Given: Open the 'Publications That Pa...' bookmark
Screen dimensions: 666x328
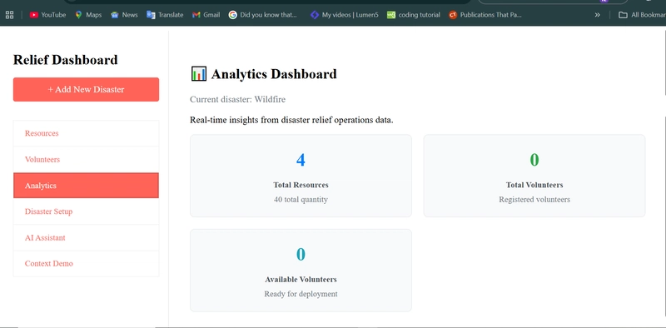Looking at the screenshot, I should (x=485, y=15).
